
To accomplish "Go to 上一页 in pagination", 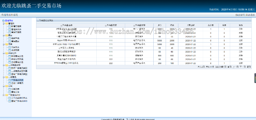I will (x=235, y=67).
